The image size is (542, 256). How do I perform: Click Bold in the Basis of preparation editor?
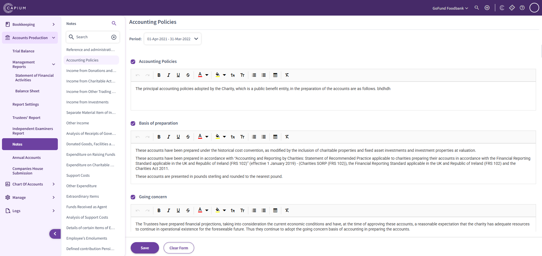tap(159, 137)
